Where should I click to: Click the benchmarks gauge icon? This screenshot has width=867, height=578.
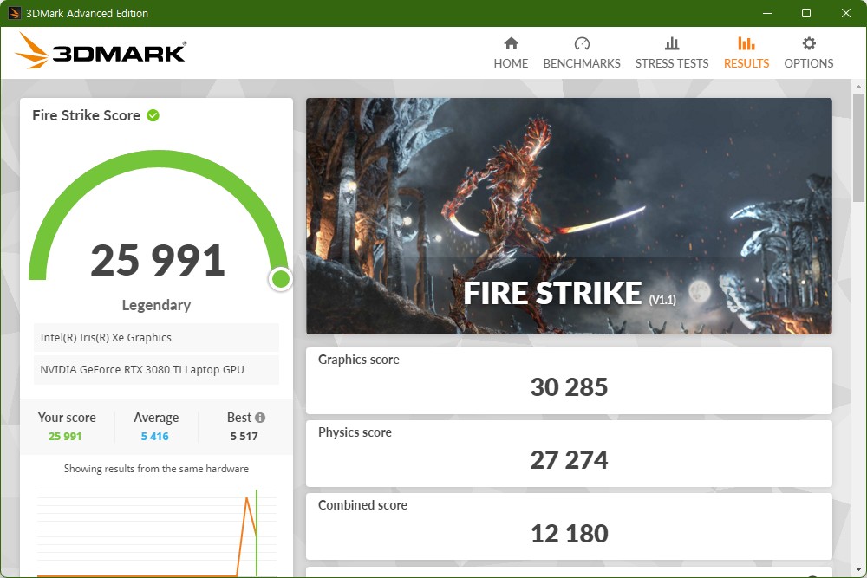pos(582,43)
